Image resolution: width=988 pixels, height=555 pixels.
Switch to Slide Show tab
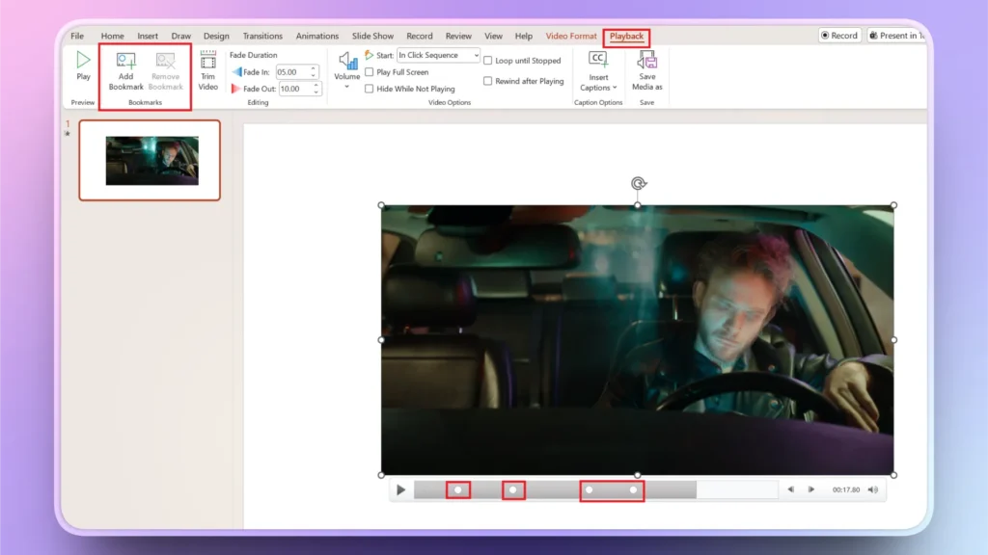click(x=372, y=36)
